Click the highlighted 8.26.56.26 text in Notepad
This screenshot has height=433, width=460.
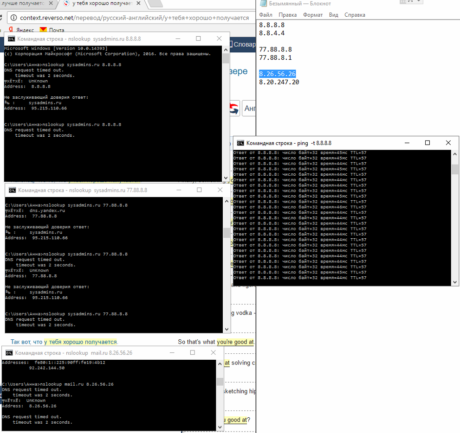coord(277,74)
